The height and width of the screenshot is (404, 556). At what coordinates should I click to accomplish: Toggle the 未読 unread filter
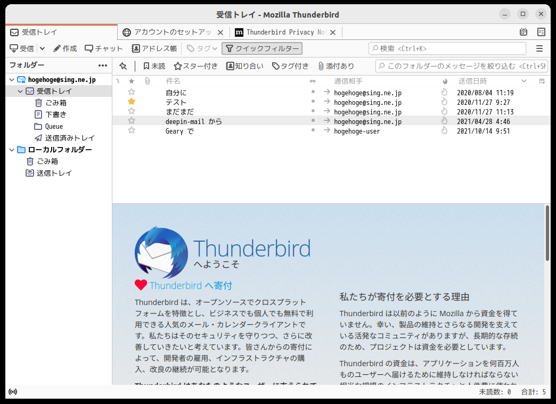154,66
